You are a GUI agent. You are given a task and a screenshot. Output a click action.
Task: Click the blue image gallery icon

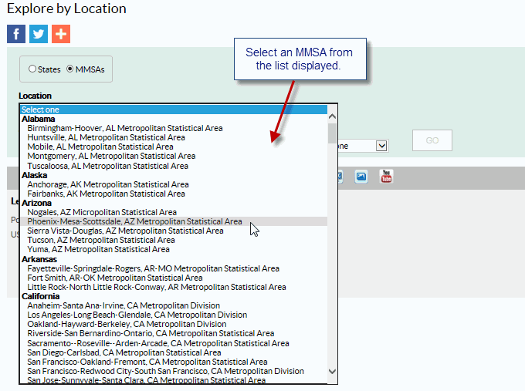coord(361,177)
